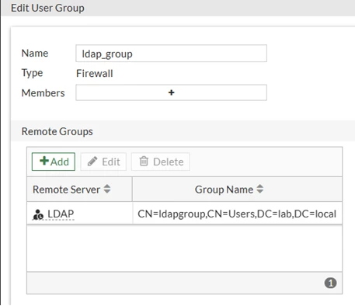Click the Delete remote group button

(x=161, y=162)
